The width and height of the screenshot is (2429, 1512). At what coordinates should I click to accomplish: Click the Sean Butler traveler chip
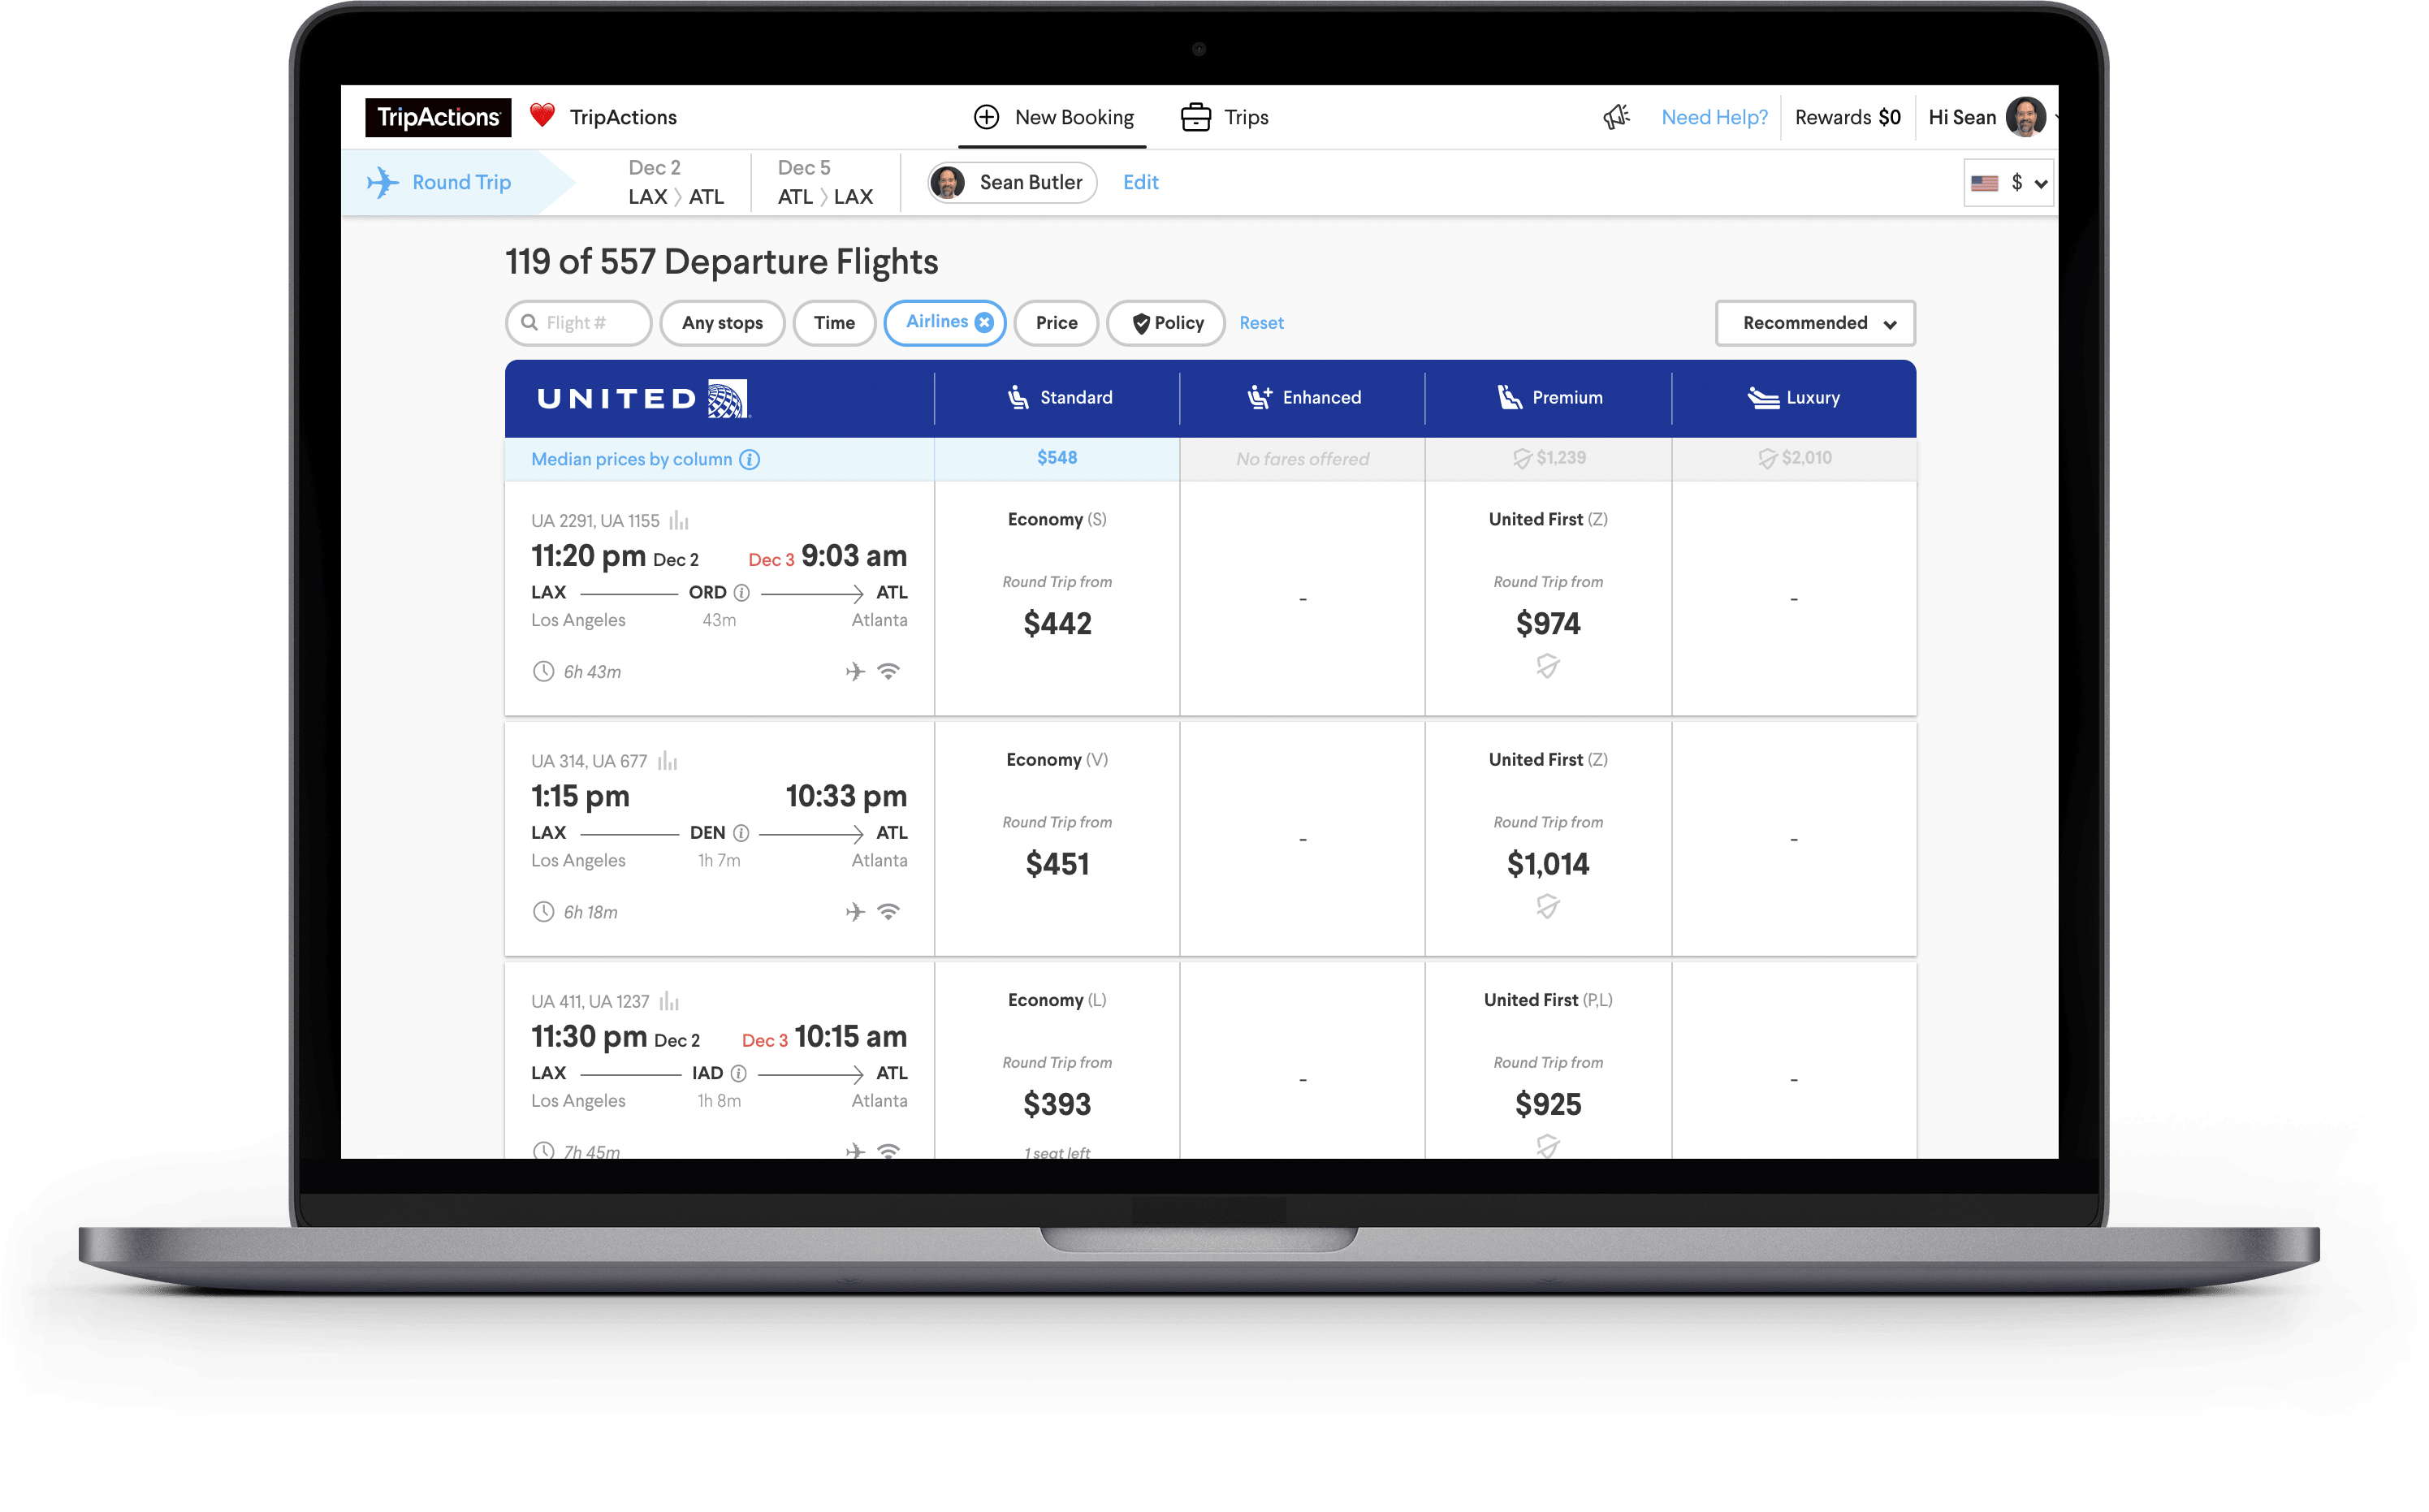coord(1013,183)
